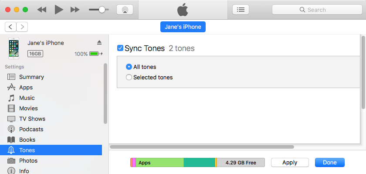The image size is (366, 174).
Task: Click the volume slider knob
Action: tap(102, 10)
